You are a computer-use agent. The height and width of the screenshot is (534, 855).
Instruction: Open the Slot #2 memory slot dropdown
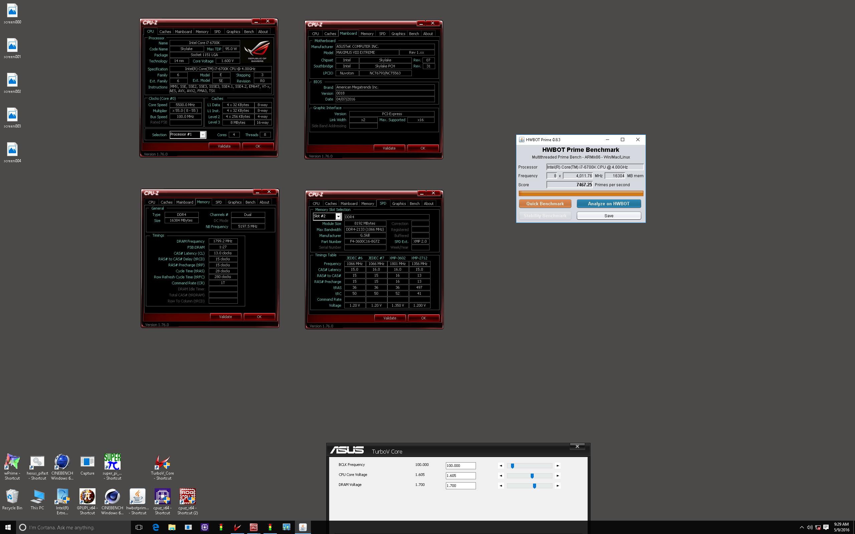338,216
